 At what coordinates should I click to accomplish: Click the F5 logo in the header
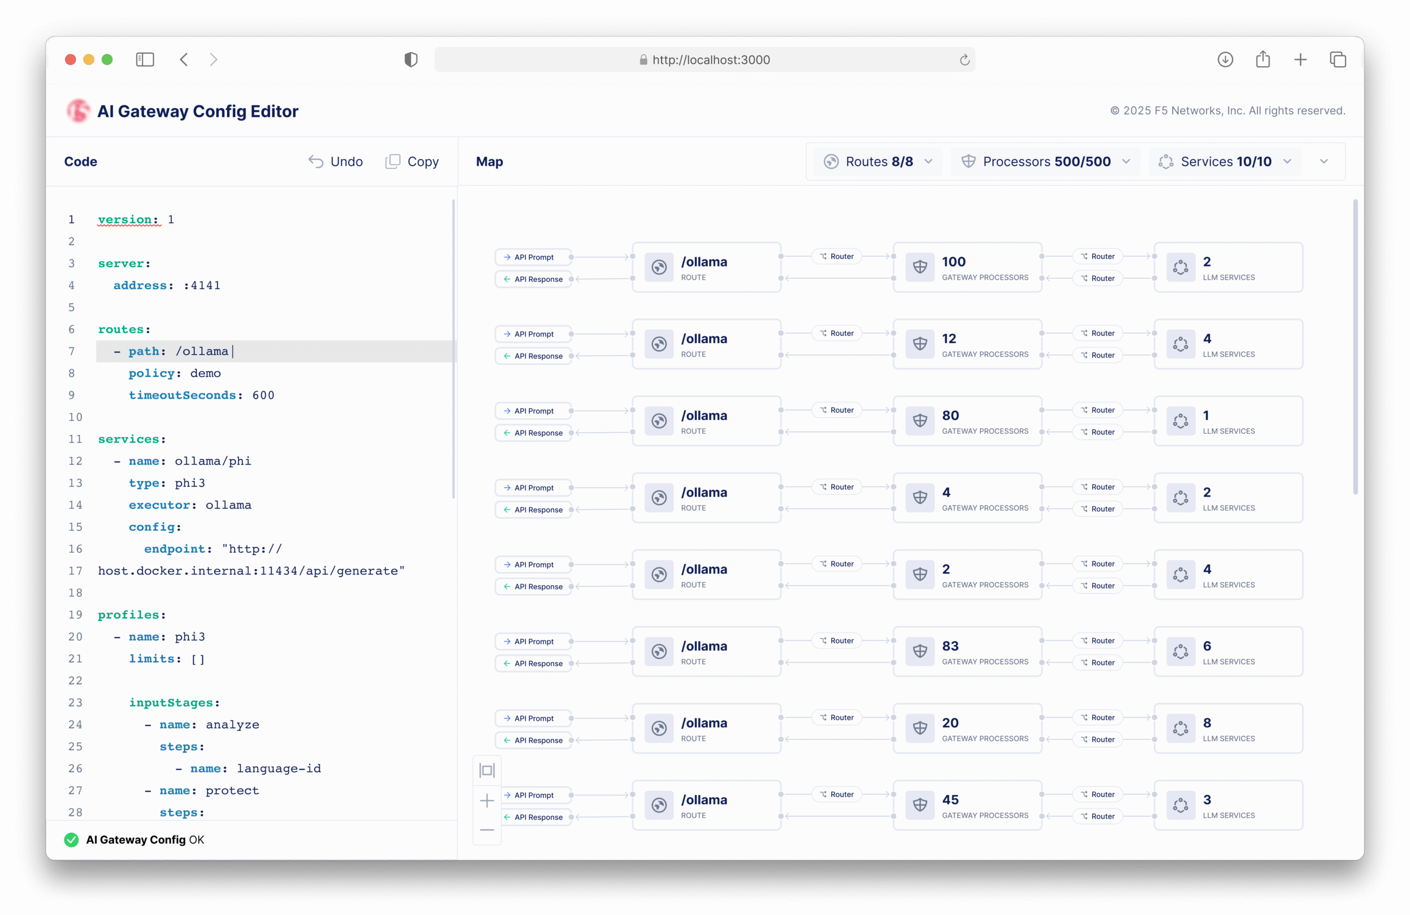point(78,110)
